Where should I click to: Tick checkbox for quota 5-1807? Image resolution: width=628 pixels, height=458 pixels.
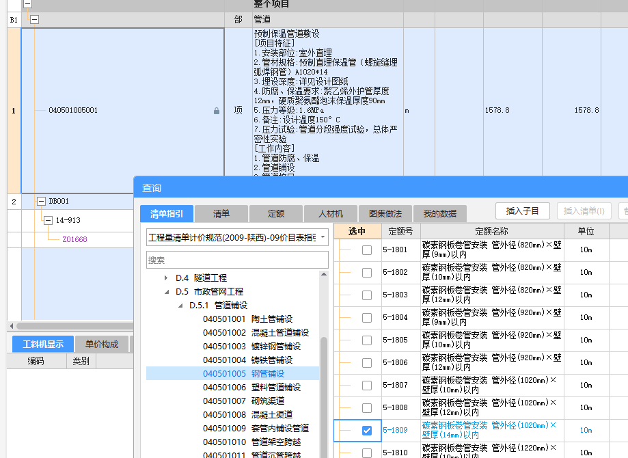click(x=367, y=386)
